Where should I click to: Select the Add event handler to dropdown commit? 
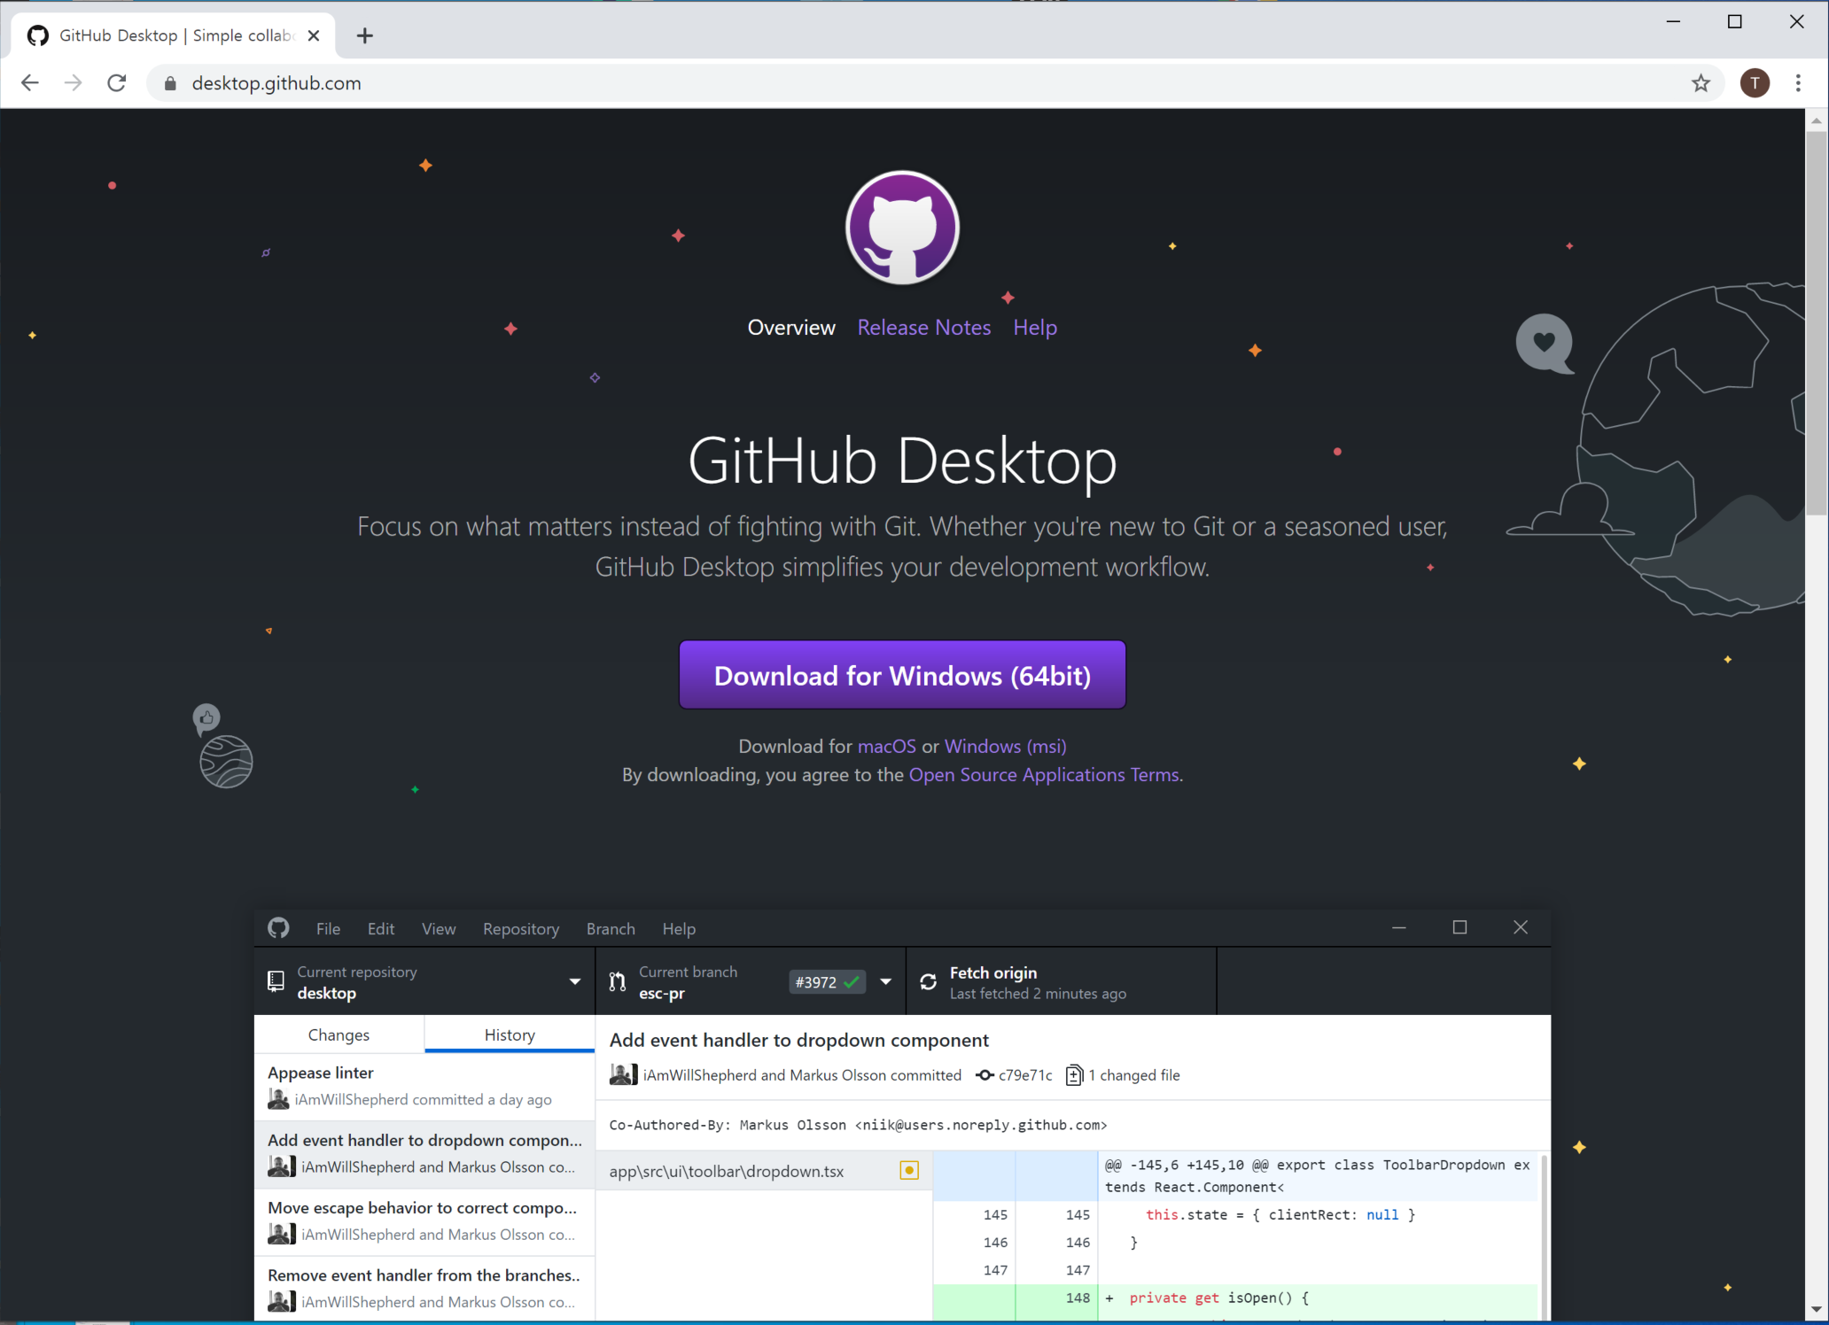pos(424,1154)
